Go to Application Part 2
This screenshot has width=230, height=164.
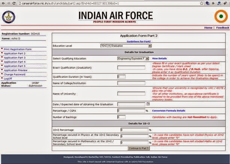click(15, 54)
